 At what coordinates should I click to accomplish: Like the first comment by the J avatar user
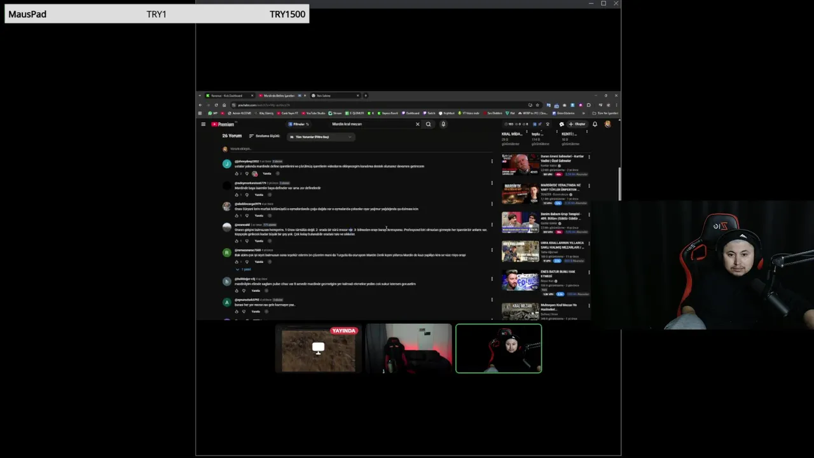tap(237, 174)
